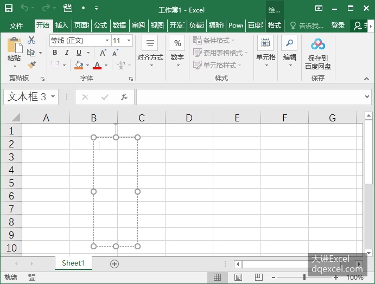
Task: Open the fill color dropdown arrow
Action: tap(87, 65)
